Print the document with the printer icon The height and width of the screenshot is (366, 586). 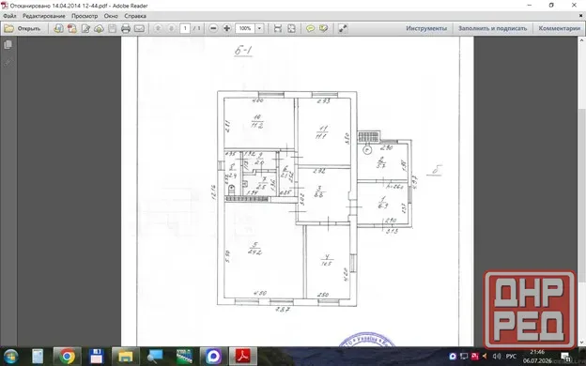pyautogui.click(x=126, y=28)
